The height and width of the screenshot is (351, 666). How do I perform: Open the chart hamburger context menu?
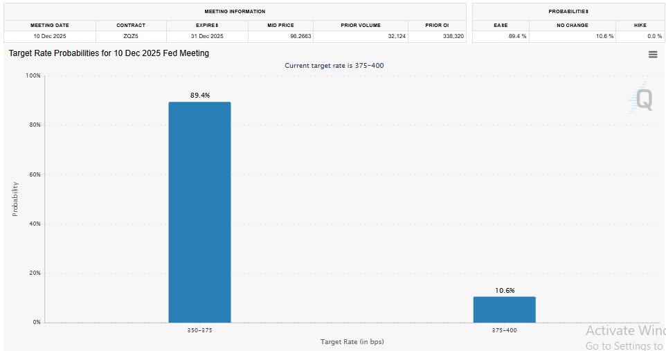(652, 55)
